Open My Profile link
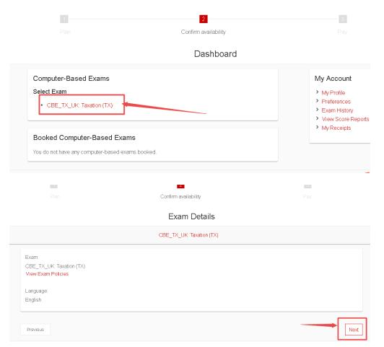 point(333,93)
